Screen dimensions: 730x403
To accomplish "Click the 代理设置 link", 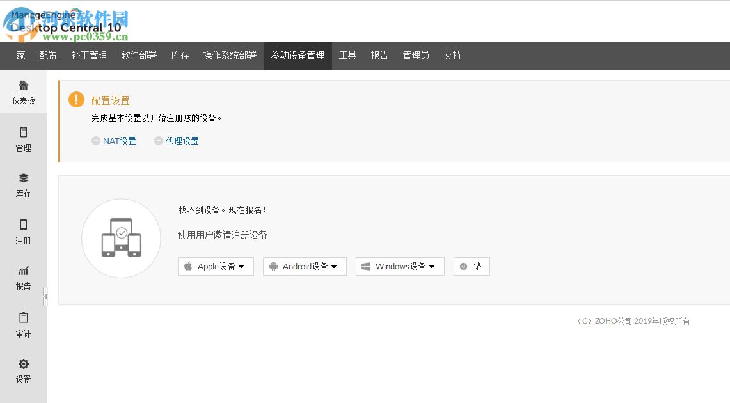I will click(182, 141).
